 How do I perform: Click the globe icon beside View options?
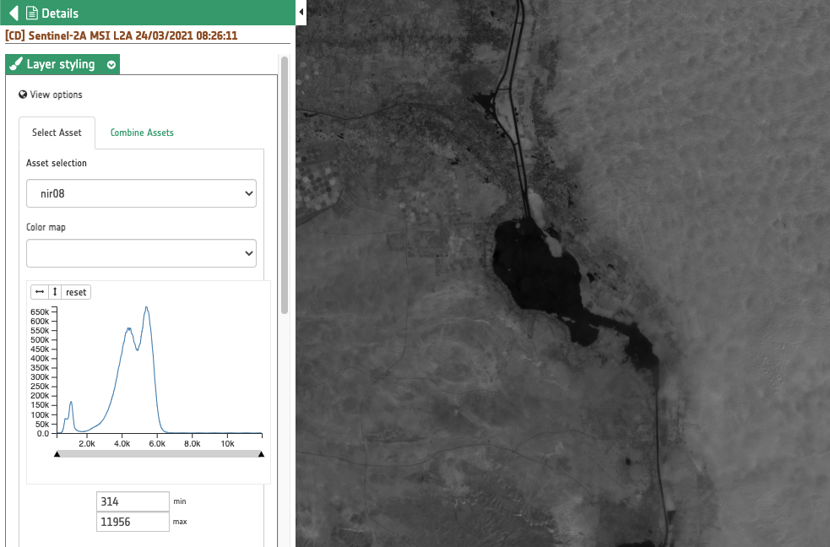(x=23, y=95)
